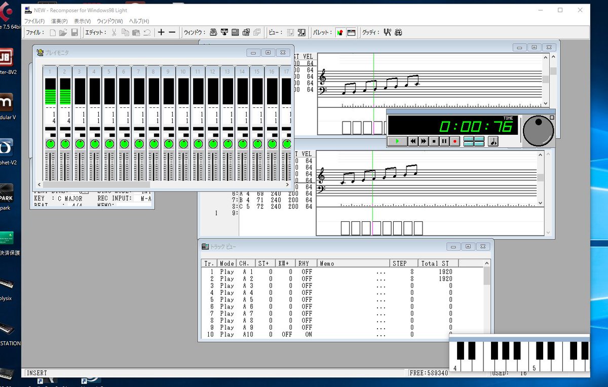The image size is (608, 387).
Task: Open memo dots for track 1
Action: [381, 272]
